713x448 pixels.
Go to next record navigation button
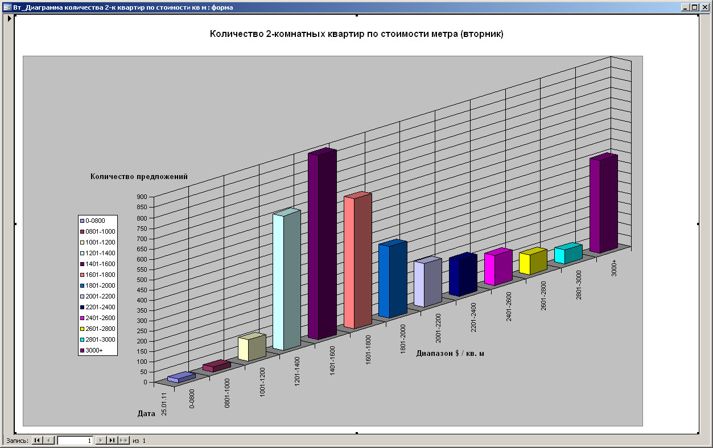[x=100, y=441]
